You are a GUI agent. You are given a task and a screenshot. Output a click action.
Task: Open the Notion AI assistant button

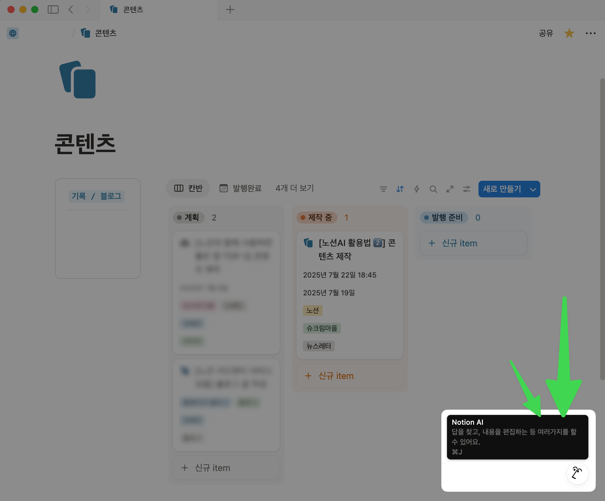(577, 473)
